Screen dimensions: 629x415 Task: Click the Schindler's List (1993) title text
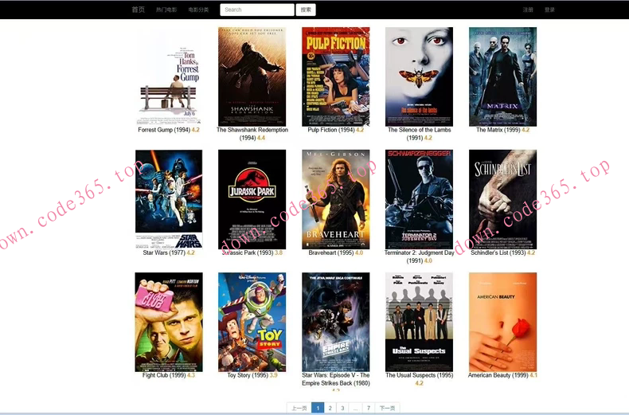(498, 253)
